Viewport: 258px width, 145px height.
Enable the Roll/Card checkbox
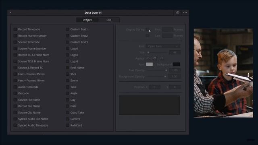(x=67, y=125)
